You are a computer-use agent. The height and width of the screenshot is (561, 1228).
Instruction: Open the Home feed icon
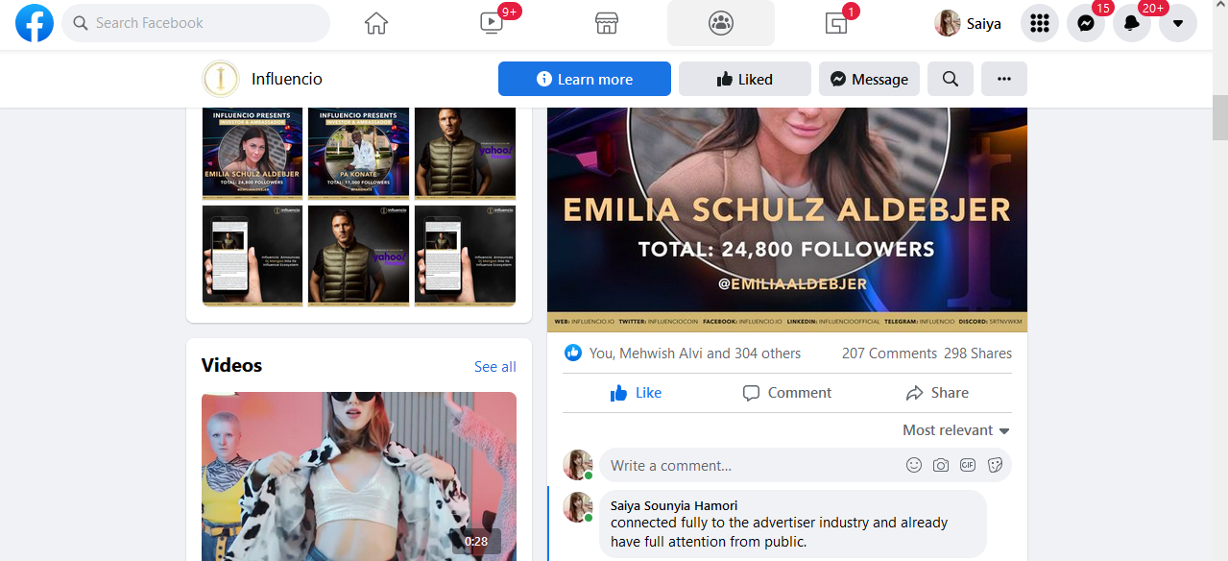376,23
